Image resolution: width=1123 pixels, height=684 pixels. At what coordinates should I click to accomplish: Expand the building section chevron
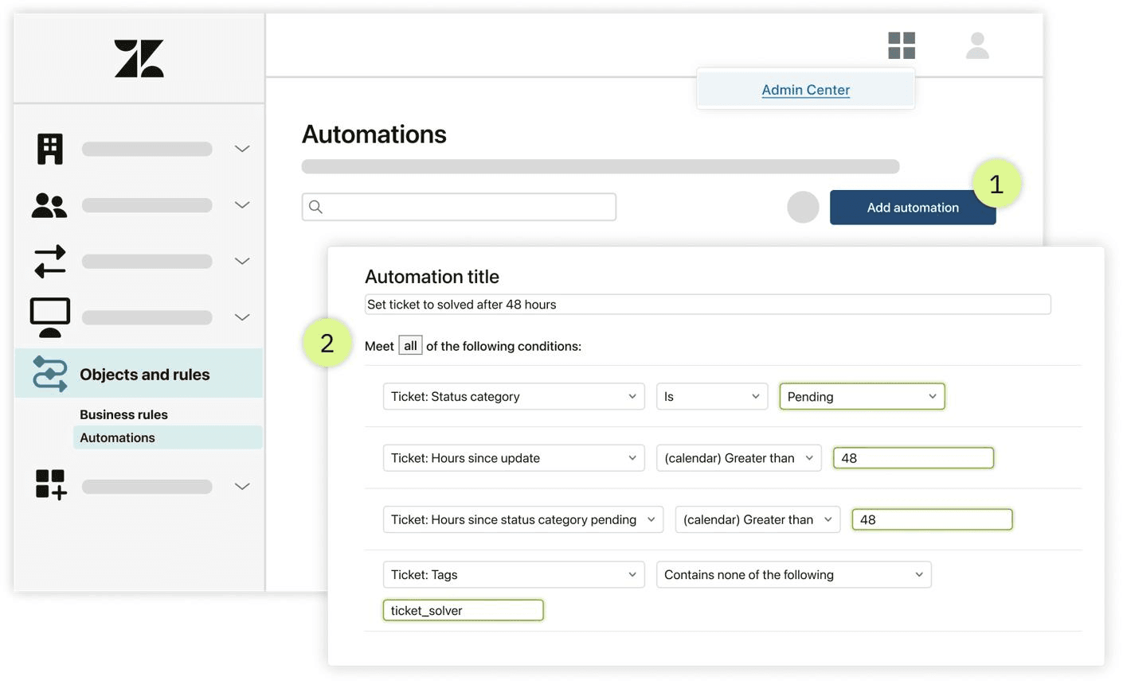pyautogui.click(x=242, y=149)
